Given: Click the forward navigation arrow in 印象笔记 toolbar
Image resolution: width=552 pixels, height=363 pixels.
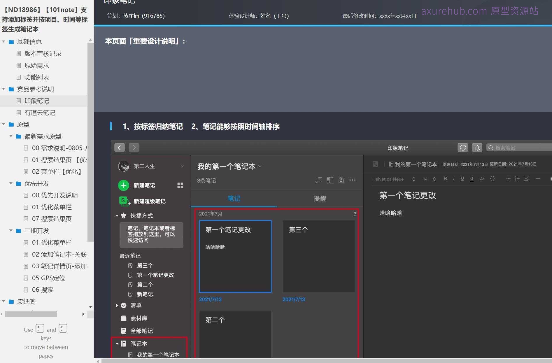Looking at the screenshot, I should tap(134, 148).
